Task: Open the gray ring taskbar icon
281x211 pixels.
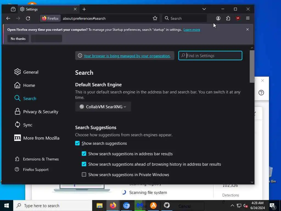Action: (x=167, y=206)
